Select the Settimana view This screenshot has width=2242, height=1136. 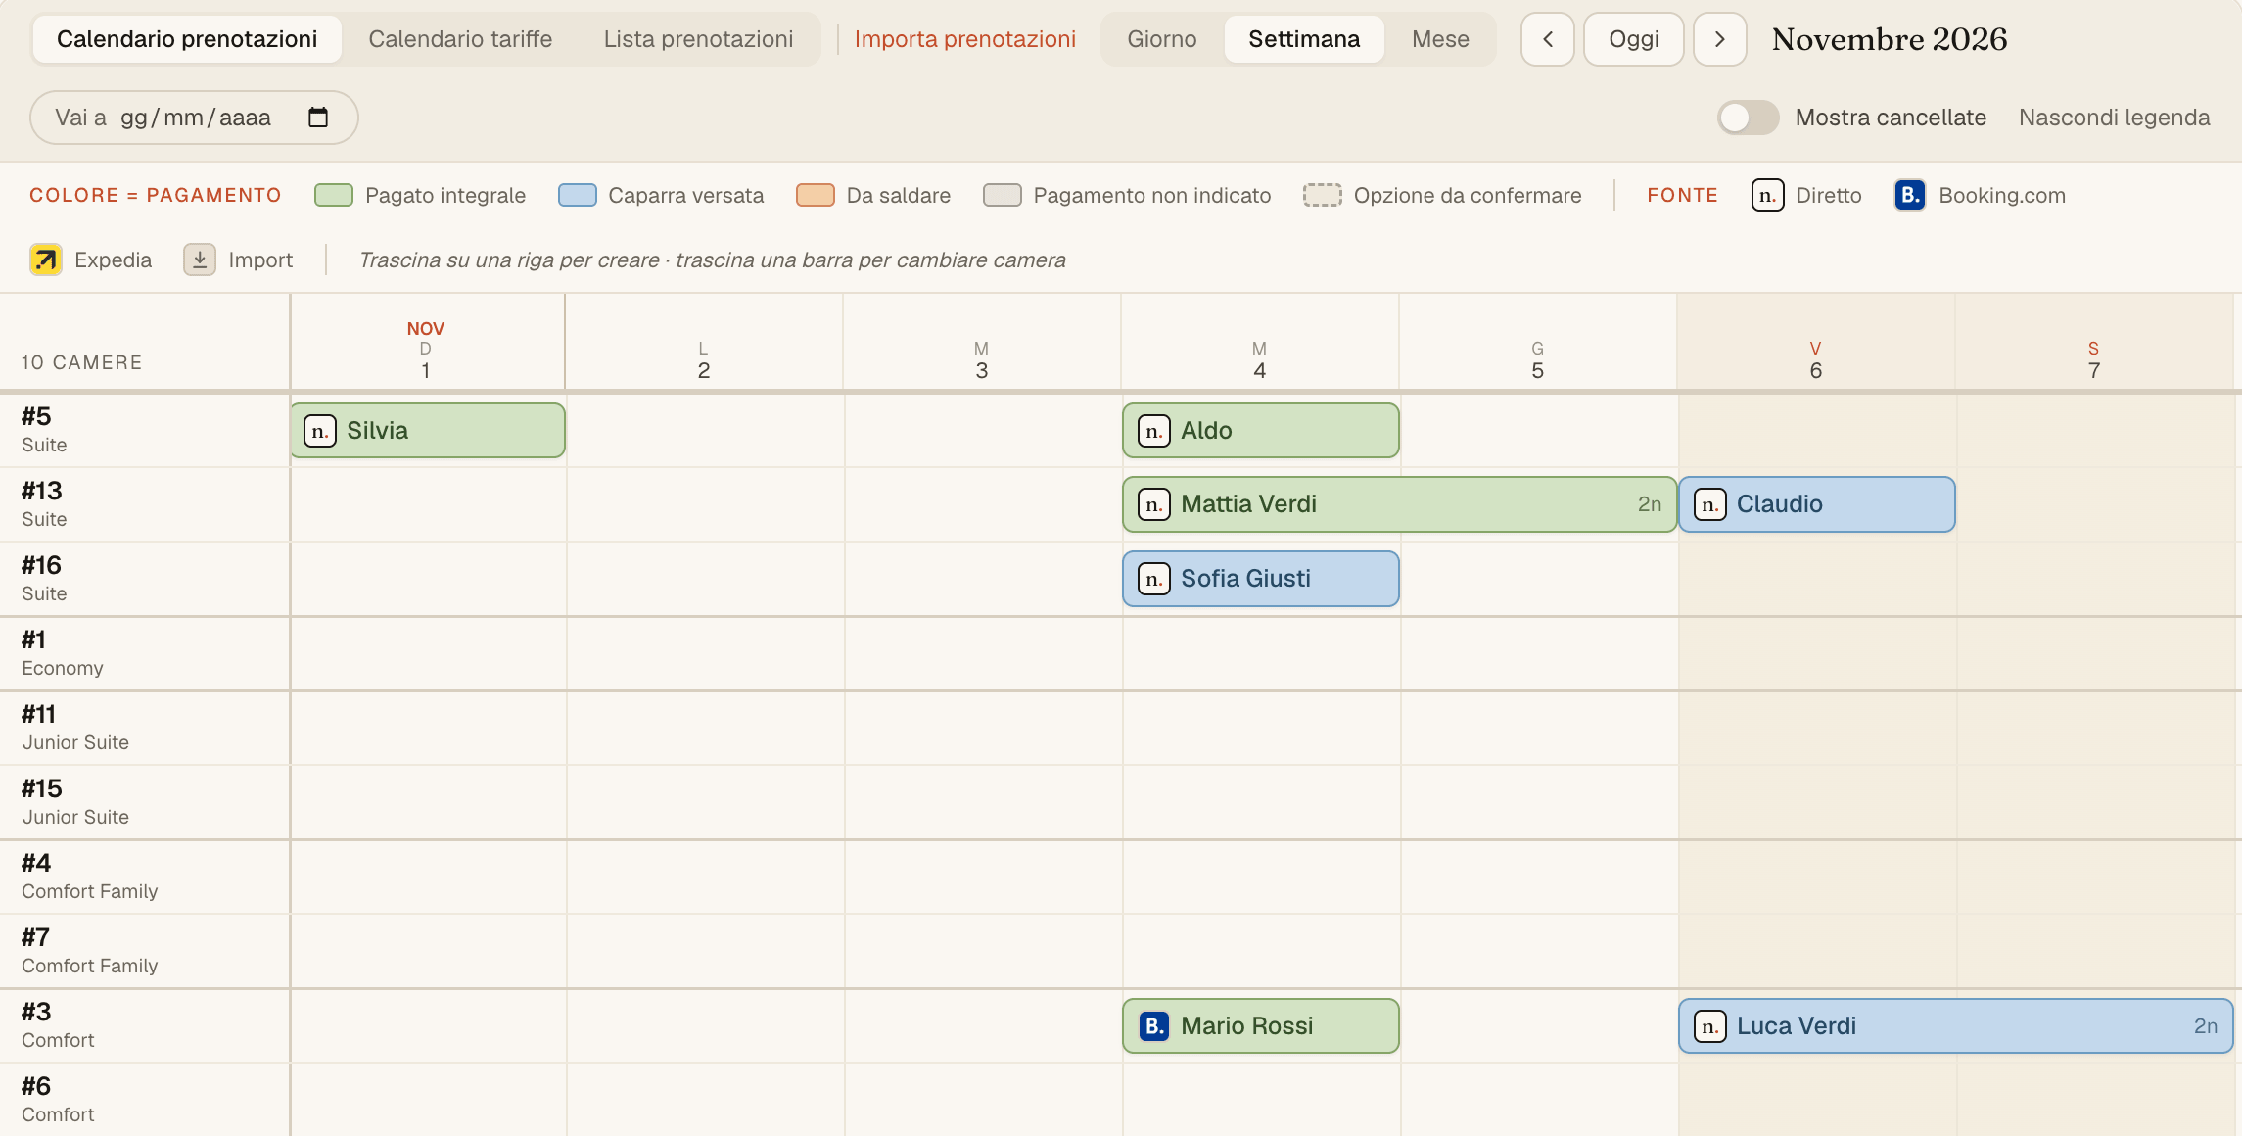tap(1304, 39)
